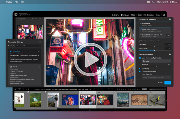Image resolution: width=180 pixels, height=119 pixels.
Task: Edit the Corrections section with pencil icon
Action: click(x=39, y=51)
